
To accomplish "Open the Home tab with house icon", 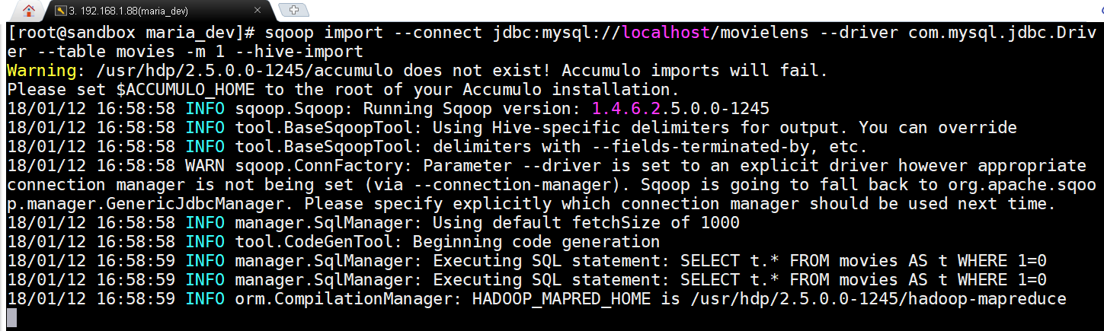I will (30, 11).
